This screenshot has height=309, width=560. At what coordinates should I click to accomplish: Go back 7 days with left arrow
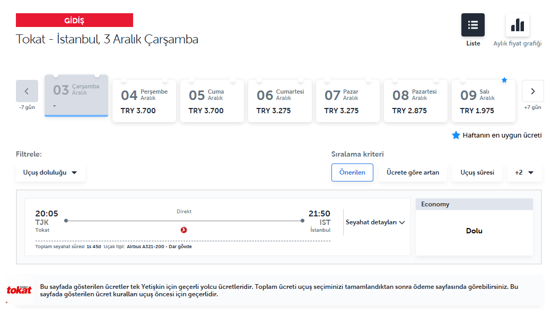[x=27, y=91]
